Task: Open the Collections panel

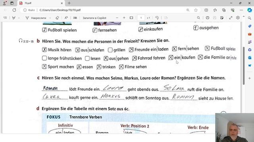Action: pos(224,10)
